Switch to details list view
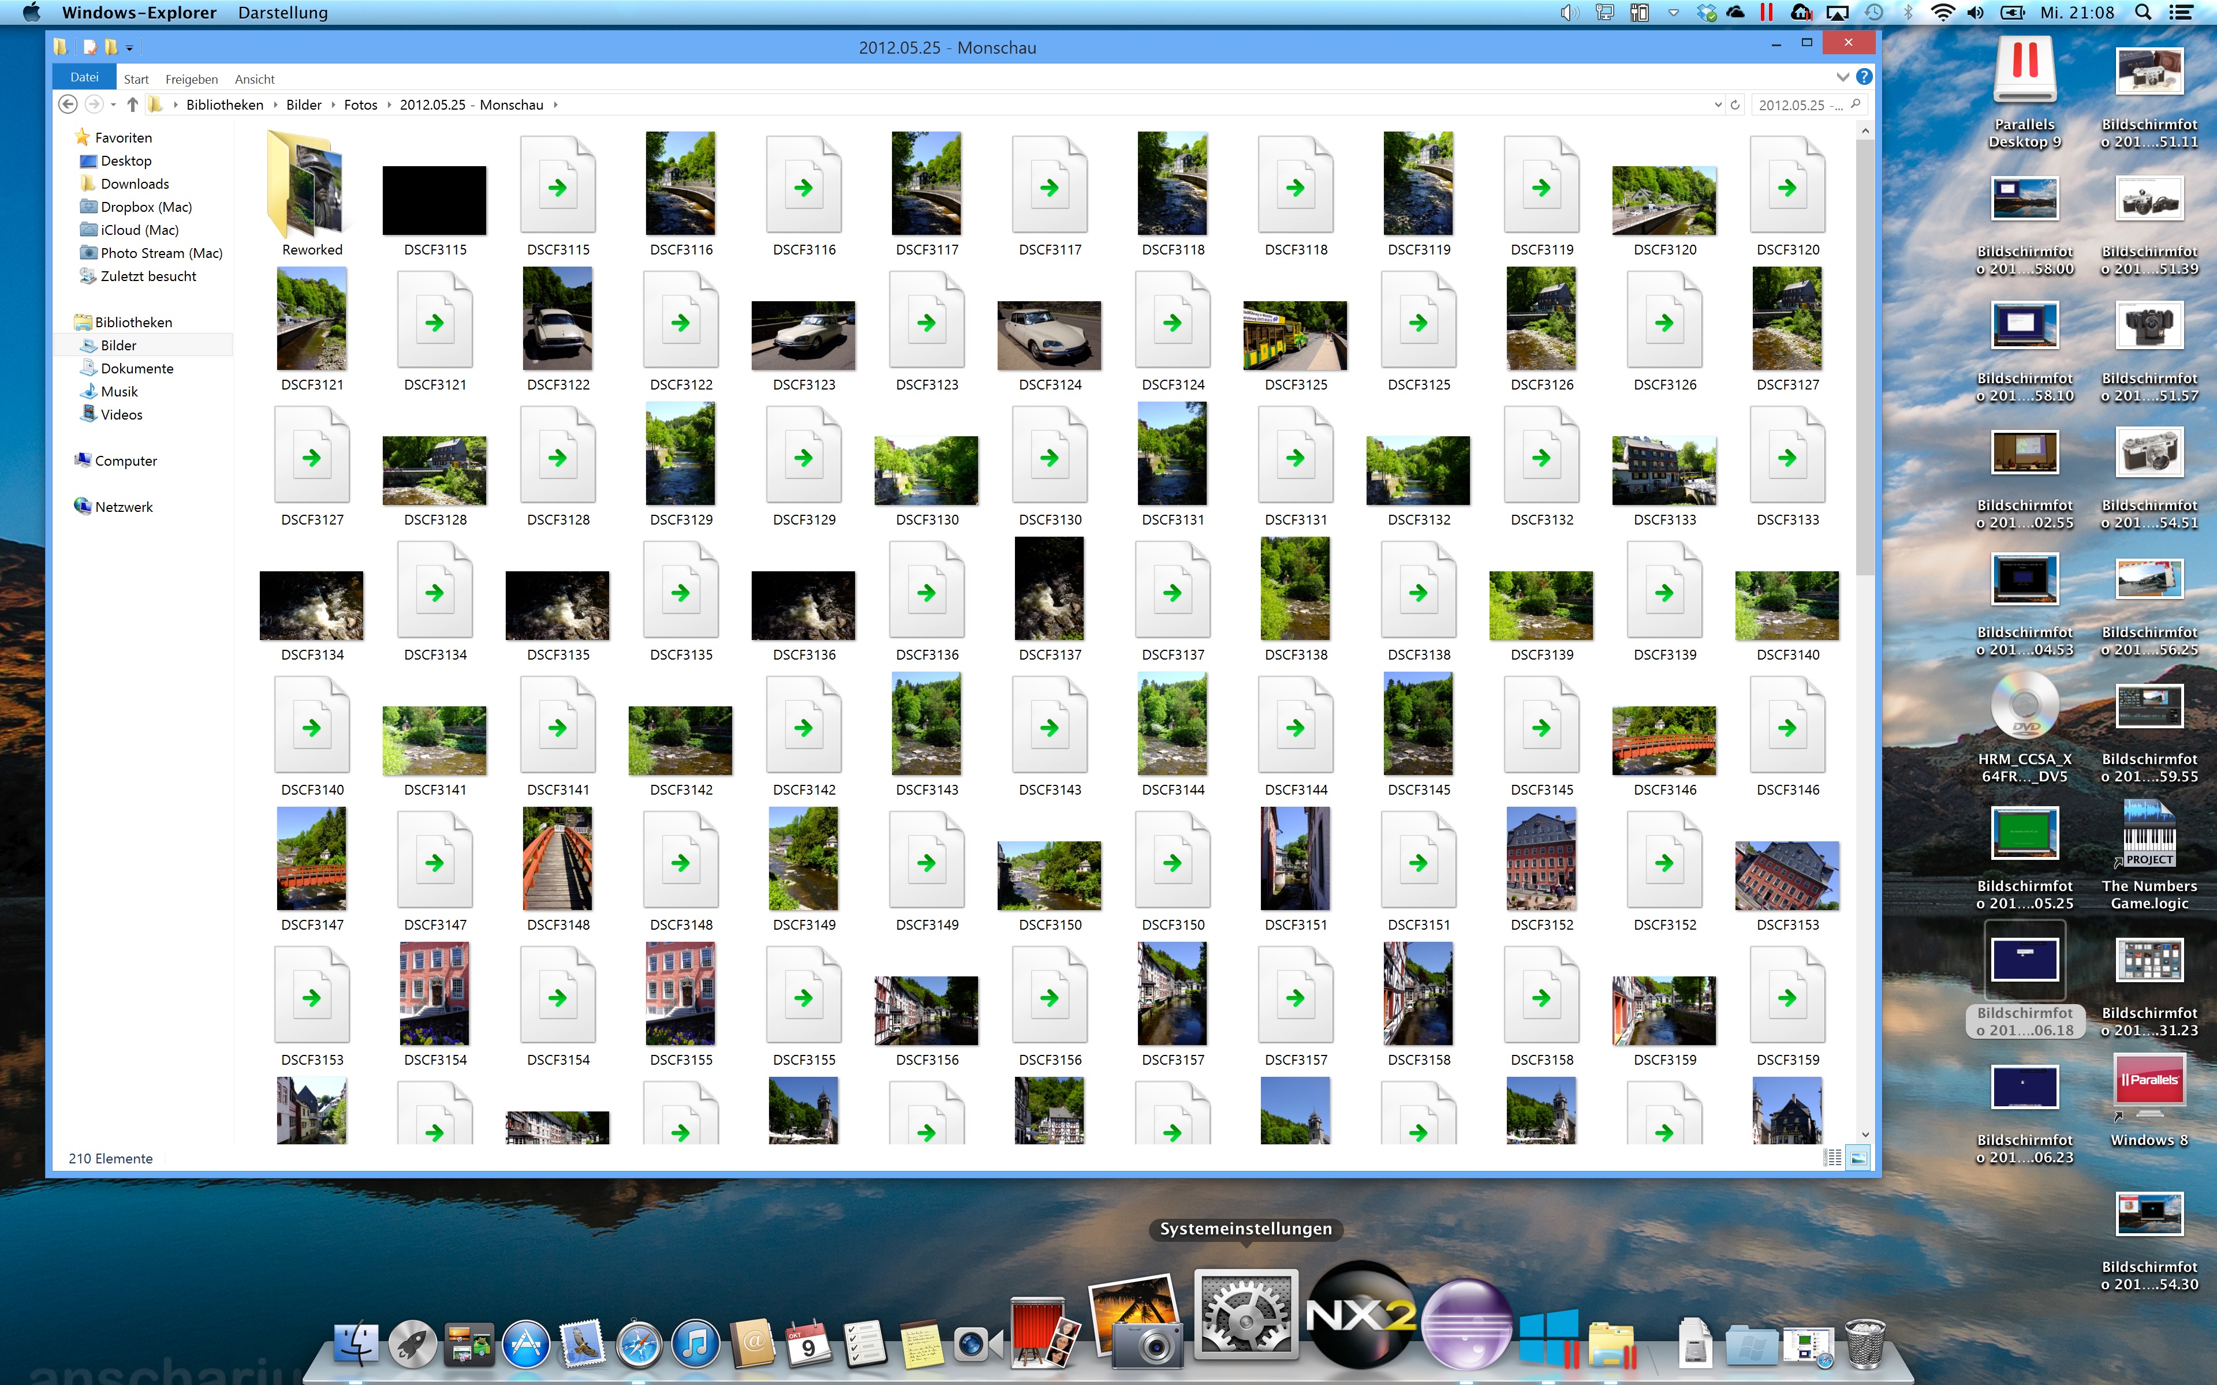This screenshot has width=2217, height=1385. click(x=1833, y=1158)
